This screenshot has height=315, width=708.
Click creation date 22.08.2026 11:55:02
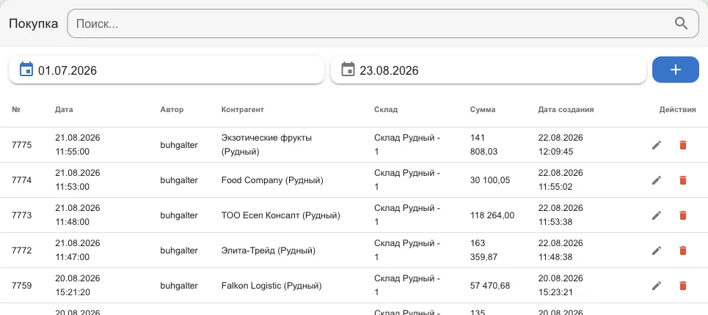click(561, 179)
